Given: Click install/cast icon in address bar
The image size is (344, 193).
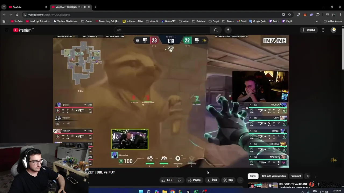Looking at the screenshot, I should (284, 14).
